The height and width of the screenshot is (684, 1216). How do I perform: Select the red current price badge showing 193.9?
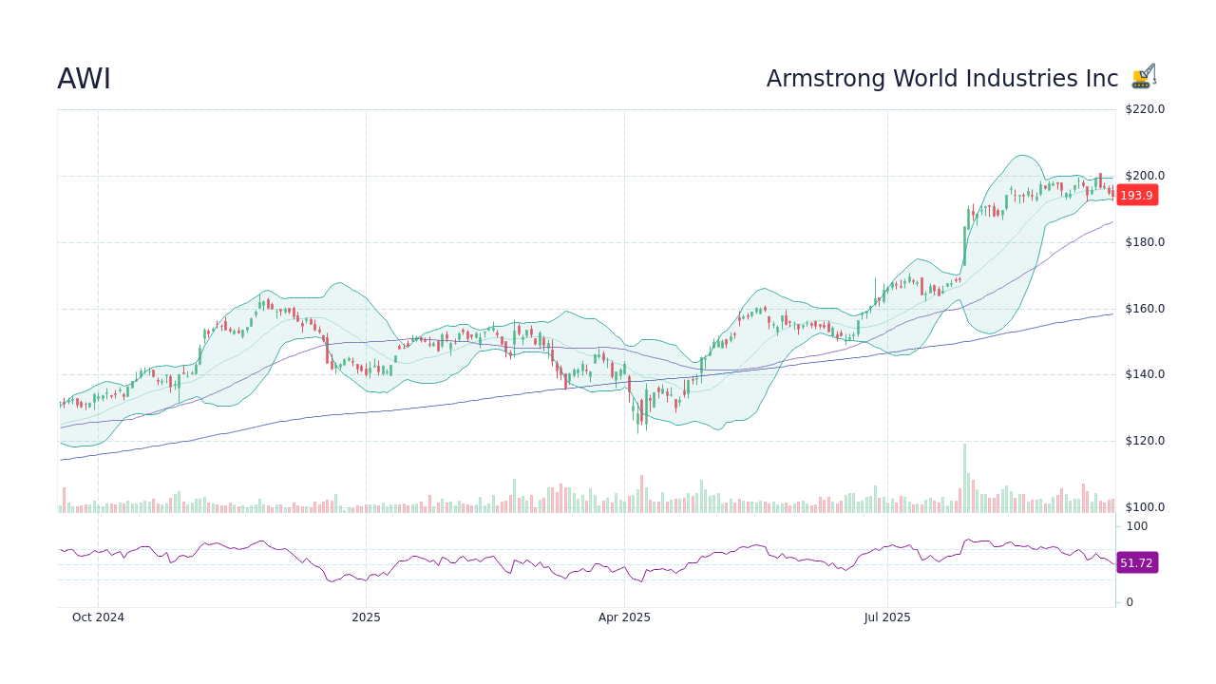point(1136,196)
